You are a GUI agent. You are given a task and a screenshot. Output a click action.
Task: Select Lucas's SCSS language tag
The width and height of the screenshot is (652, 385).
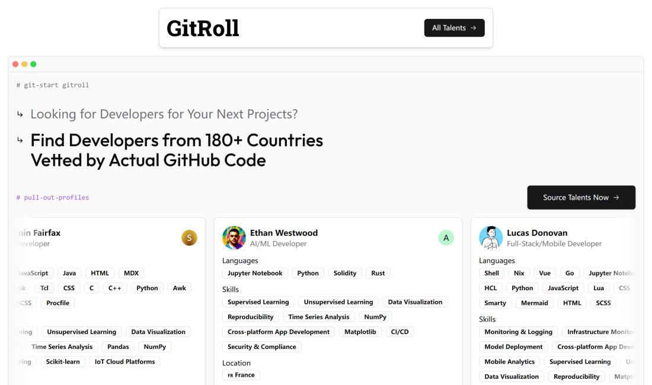tap(603, 303)
